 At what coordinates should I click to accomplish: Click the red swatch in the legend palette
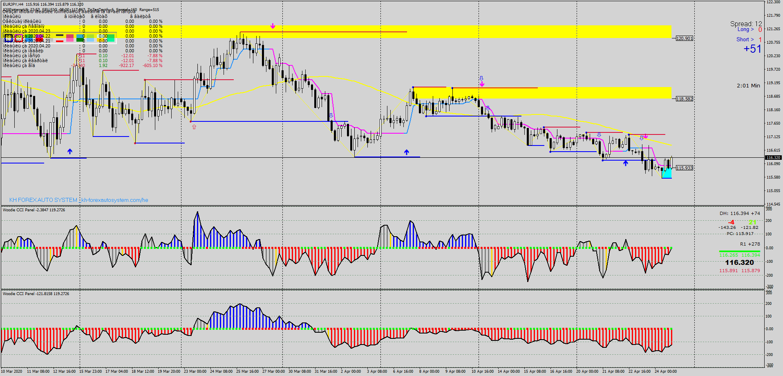[60, 41]
